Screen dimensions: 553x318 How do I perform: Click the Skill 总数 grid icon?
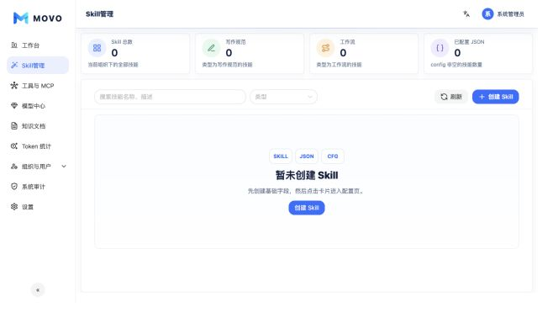97,48
